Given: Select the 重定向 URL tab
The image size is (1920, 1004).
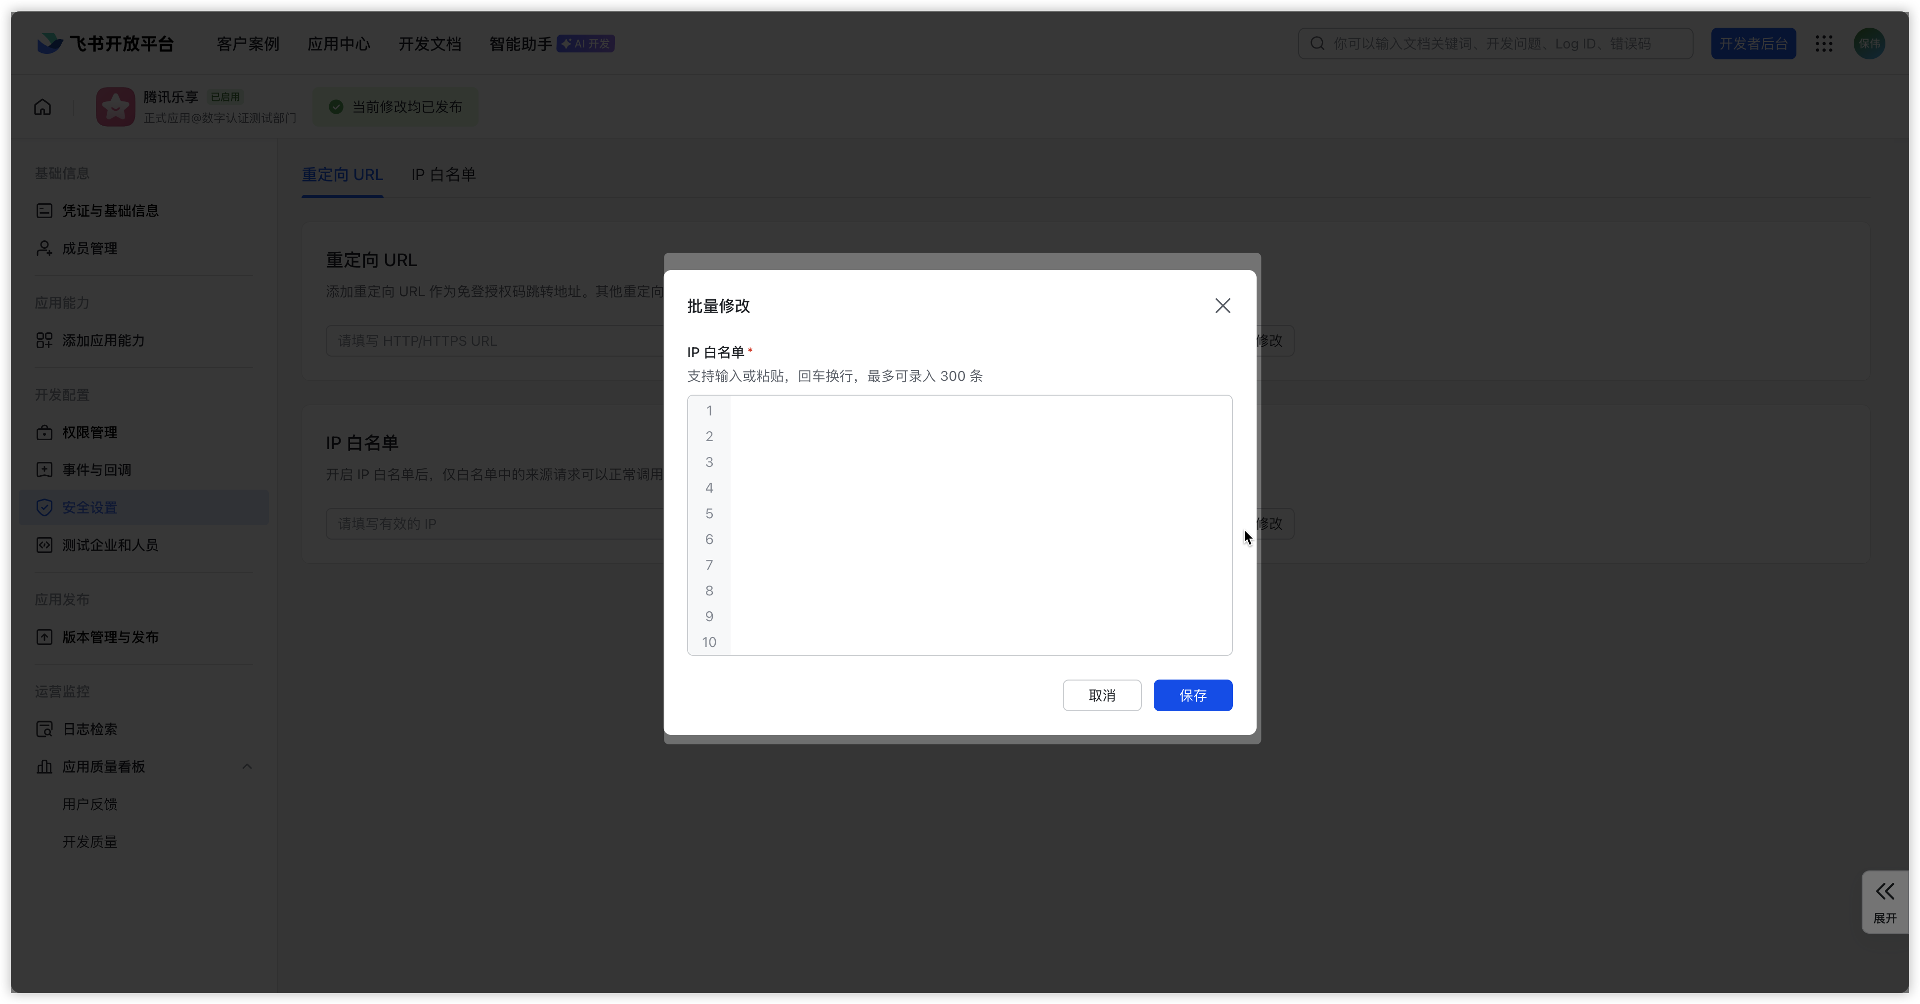Looking at the screenshot, I should pos(342,175).
